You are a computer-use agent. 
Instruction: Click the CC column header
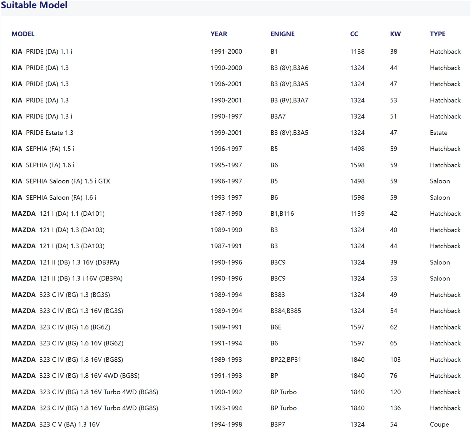[x=354, y=34]
